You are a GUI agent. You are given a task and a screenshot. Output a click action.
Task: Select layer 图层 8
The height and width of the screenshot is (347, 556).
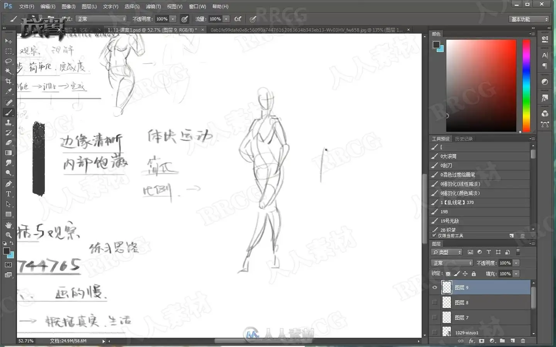click(x=480, y=302)
